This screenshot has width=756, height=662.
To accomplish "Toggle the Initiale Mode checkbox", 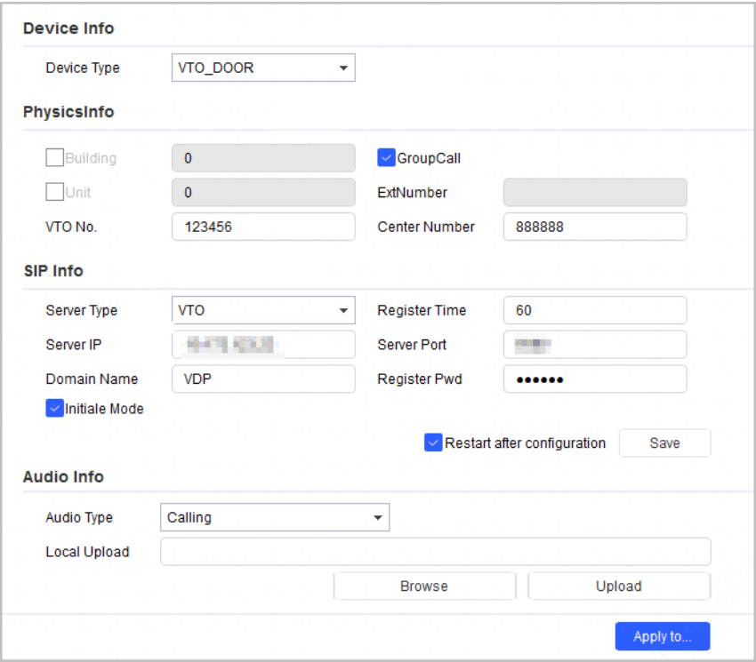I will click(x=54, y=408).
